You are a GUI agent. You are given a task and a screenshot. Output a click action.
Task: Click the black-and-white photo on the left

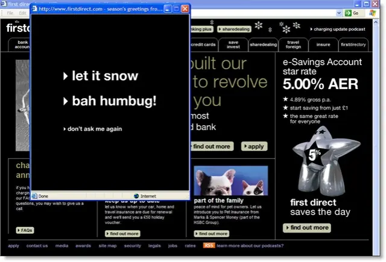(x=23, y=105)
